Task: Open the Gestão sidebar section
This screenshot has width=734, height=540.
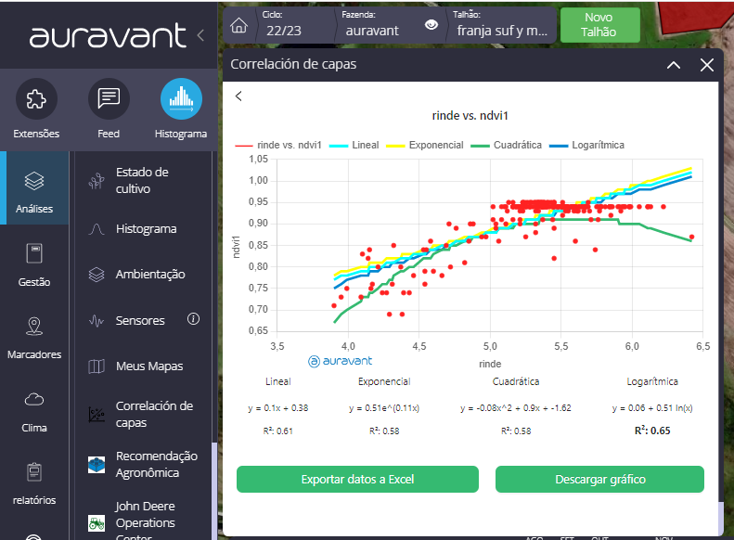Action: (x=34, y=264)
